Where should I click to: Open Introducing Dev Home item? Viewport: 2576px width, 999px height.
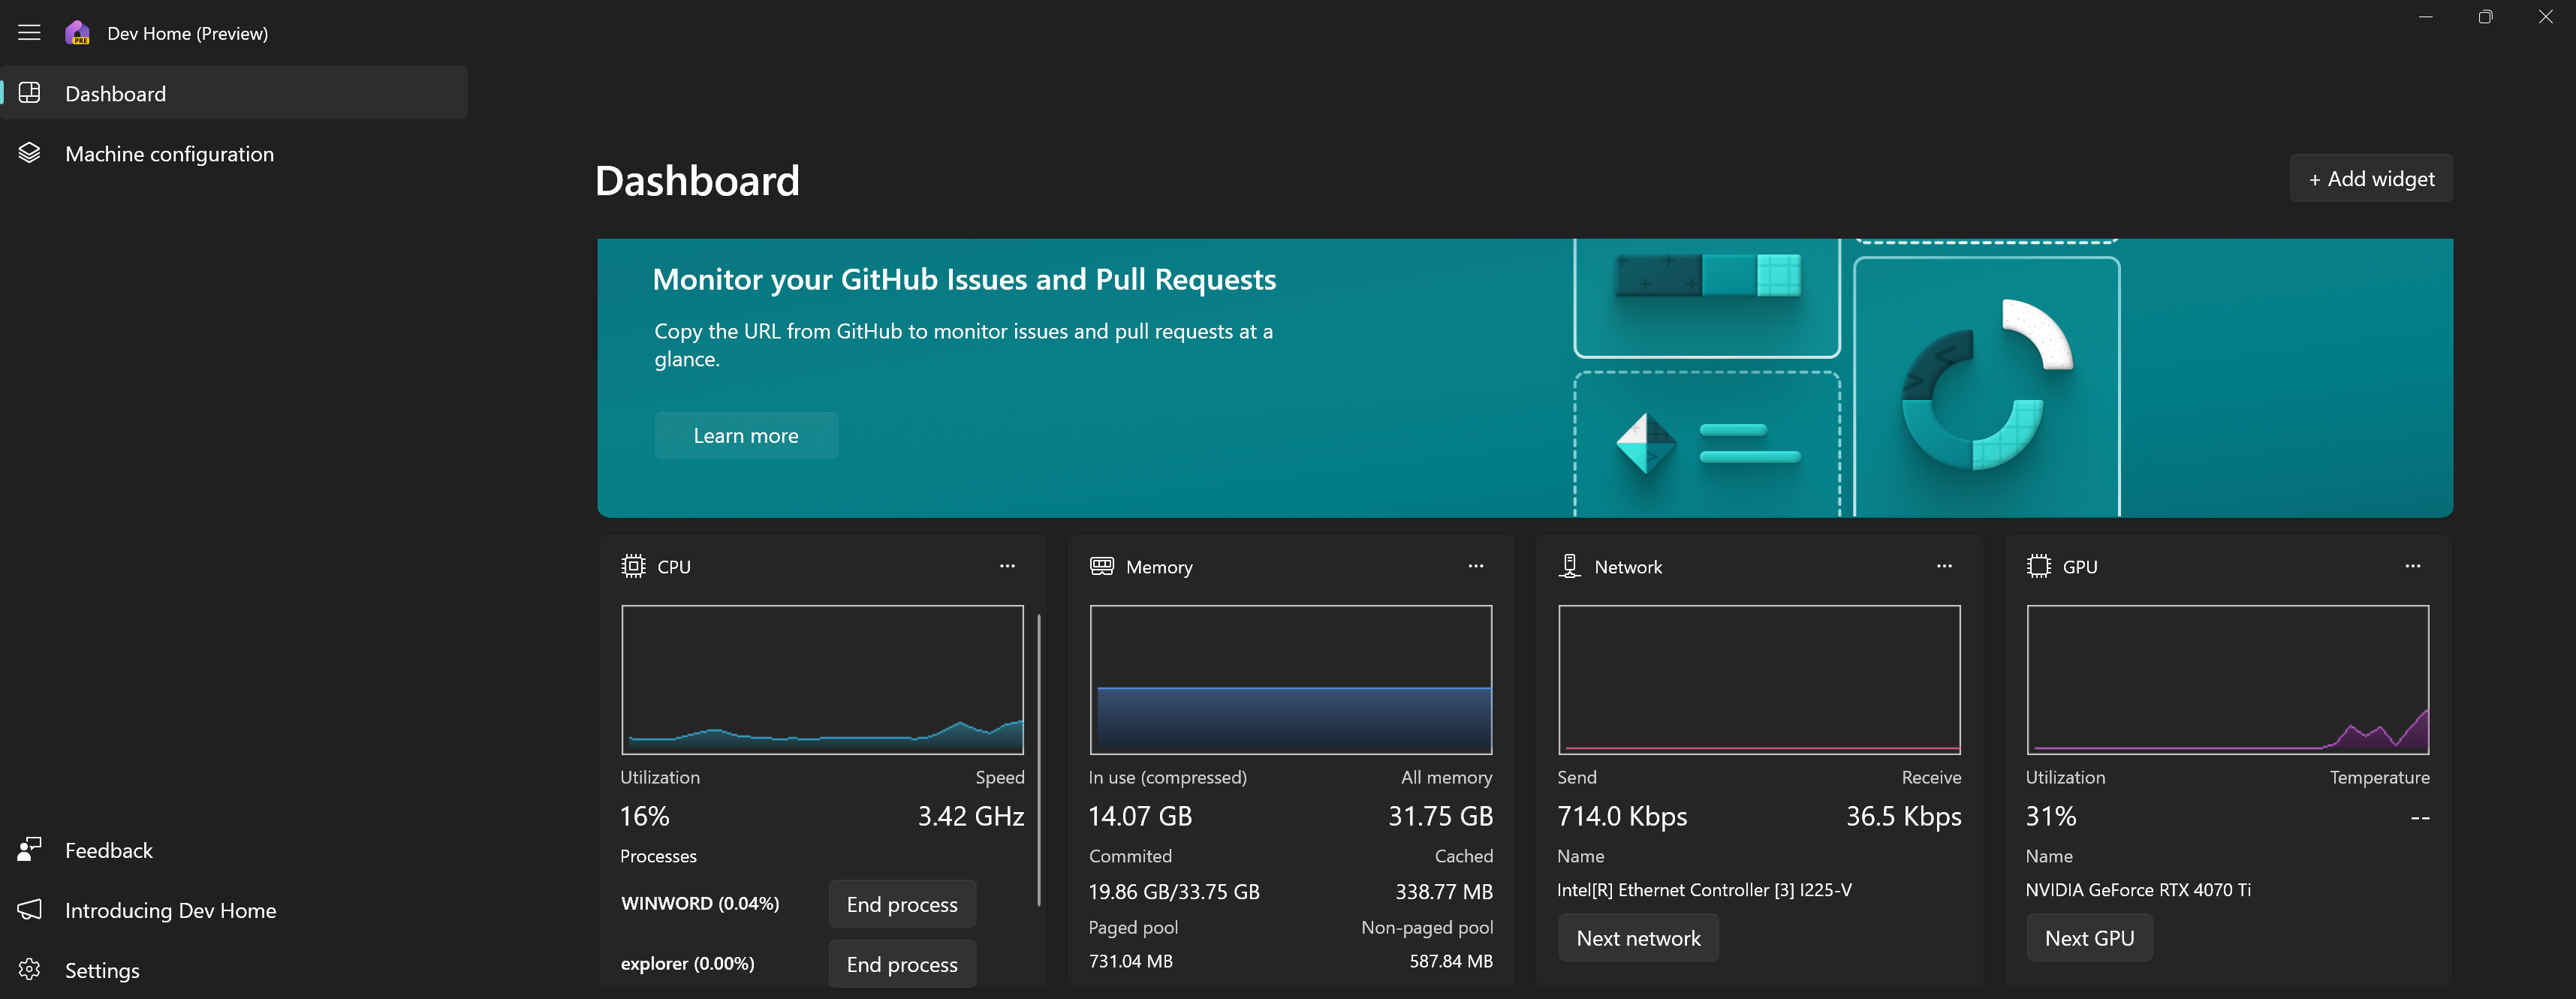coord(170,910)
